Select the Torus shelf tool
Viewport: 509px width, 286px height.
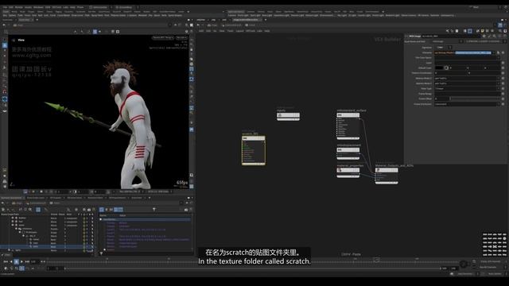coord(27,15)
